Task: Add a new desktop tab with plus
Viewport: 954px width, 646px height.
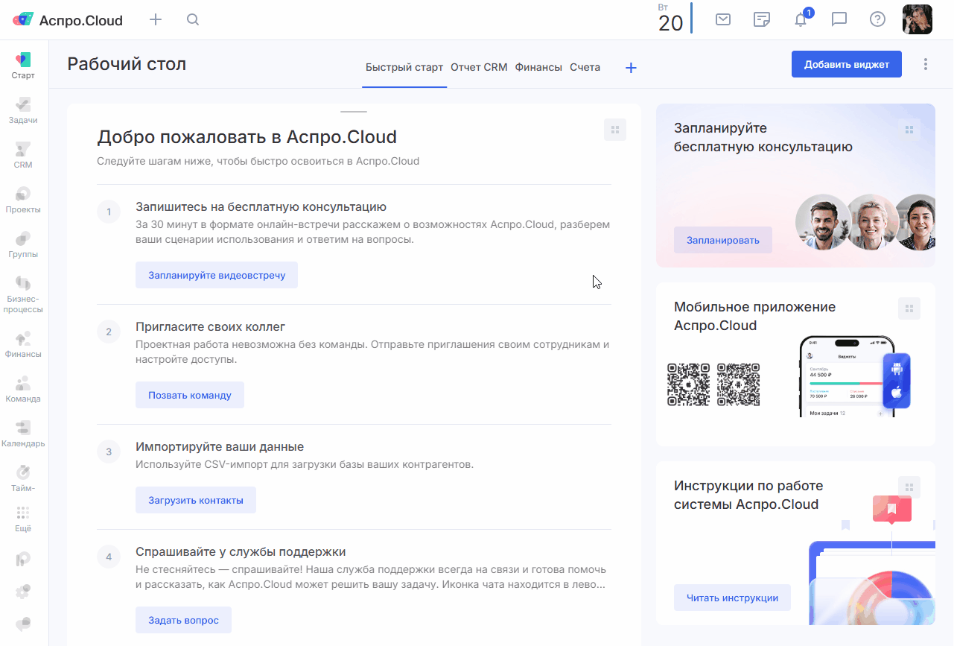Action: [x=631, y=68]
